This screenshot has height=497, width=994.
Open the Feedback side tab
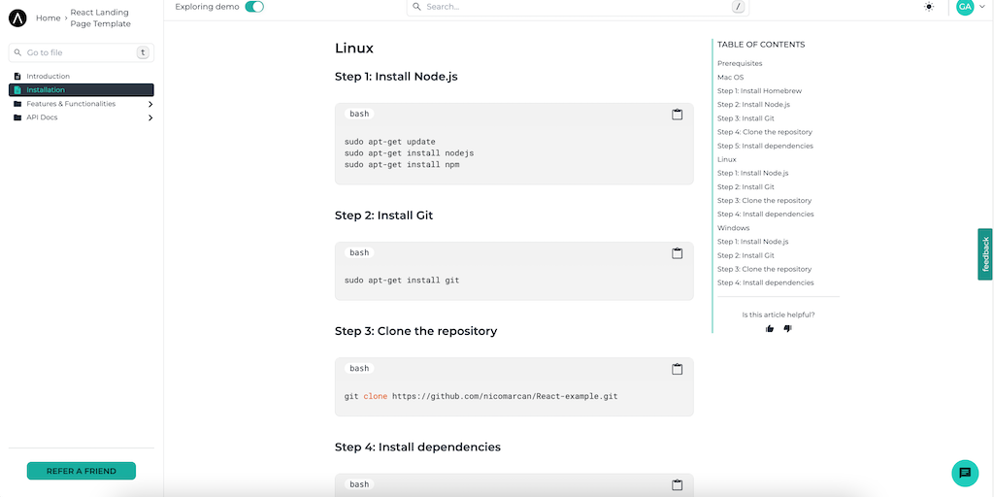pos(985,254)
